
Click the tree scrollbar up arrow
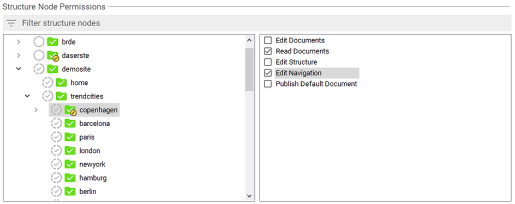pos(249,40)
